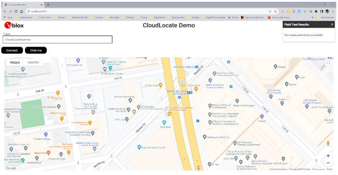Switch map to Mappa view

tap(15, 62)
